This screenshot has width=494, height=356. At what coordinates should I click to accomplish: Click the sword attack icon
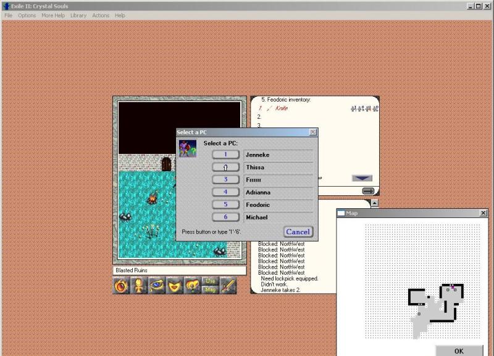228,286
